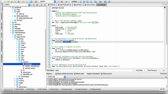Screen dimensions: 168x94
Task: Close the Event Log panel with its X
Action: [x=166, y=77]
